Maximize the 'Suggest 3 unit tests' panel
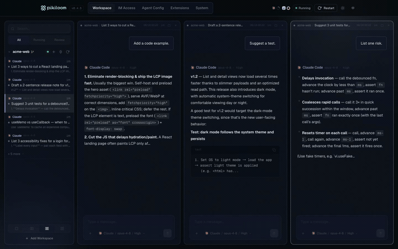The height and width of the screenshot is (249, 398). [x=383, y=25]
